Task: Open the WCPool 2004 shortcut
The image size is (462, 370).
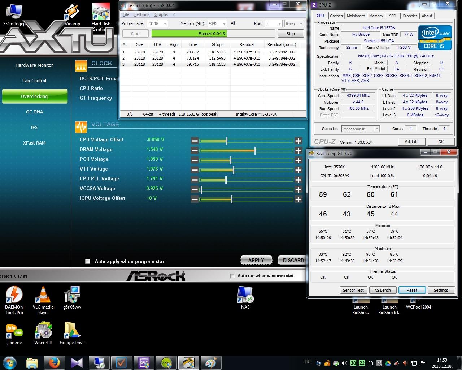Action: point(419,304)
